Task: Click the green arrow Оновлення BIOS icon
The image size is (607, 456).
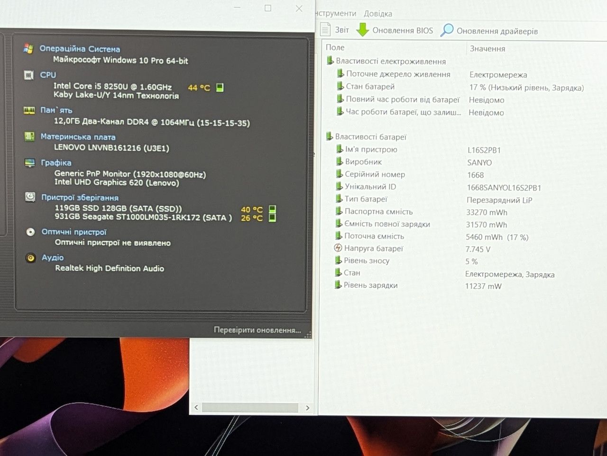Action: (362, 29)
